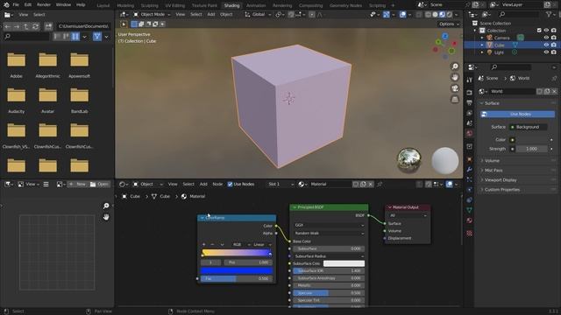Screen dimensions: 561x315
Task: Click the World Strength value field
Action: [x=531, y=149]
